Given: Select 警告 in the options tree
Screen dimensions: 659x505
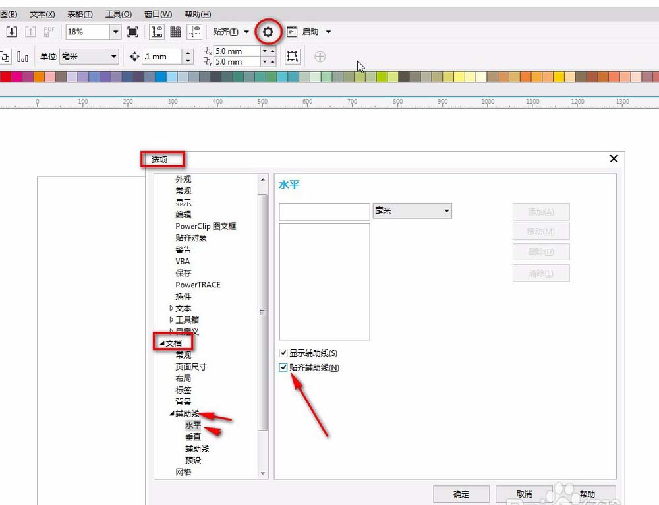Looking at the screenshot, I should tap(183, 250).
